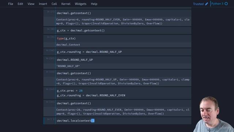The image size is (234, 132).
Task: Open the Insert menu
Action: click(43, 4)
